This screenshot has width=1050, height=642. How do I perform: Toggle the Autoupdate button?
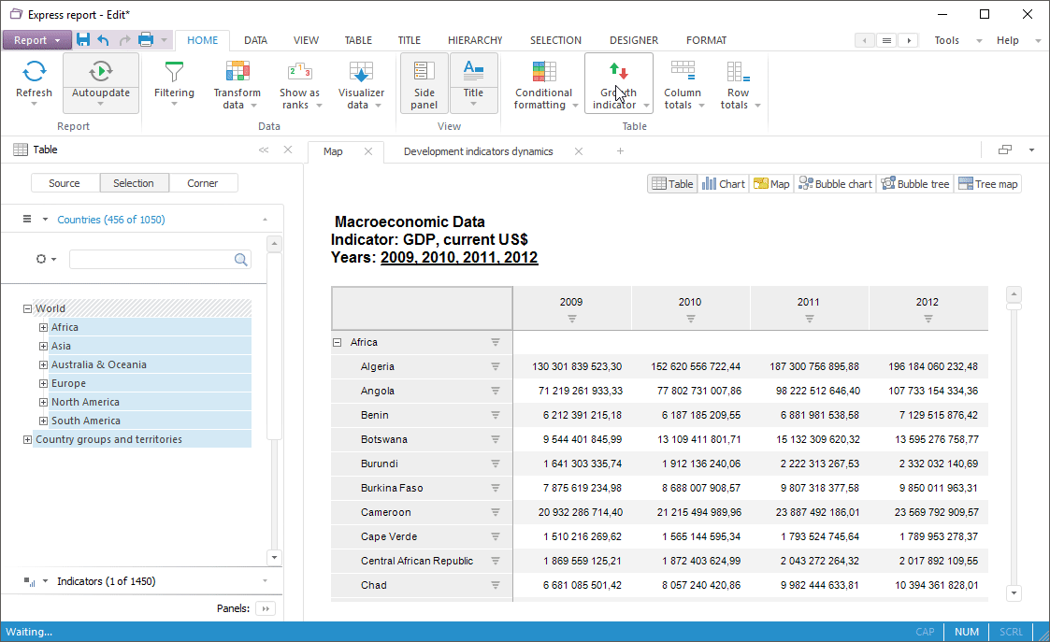click(x=101, y=71)
